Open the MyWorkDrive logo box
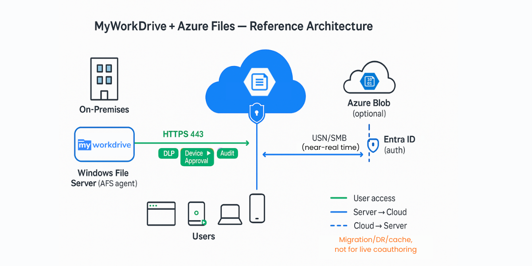Image resolution: width=532 pixels, height=266 pixels. click(104, 144)
